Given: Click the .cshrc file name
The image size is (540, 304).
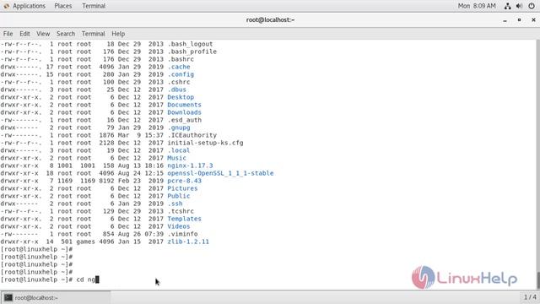Looking at the screenshot, I should pos(179,82).
